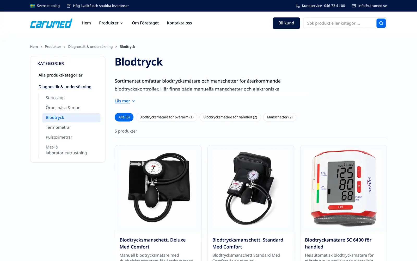
Task: Click the KATEGORIER heading
Action: 51,64
